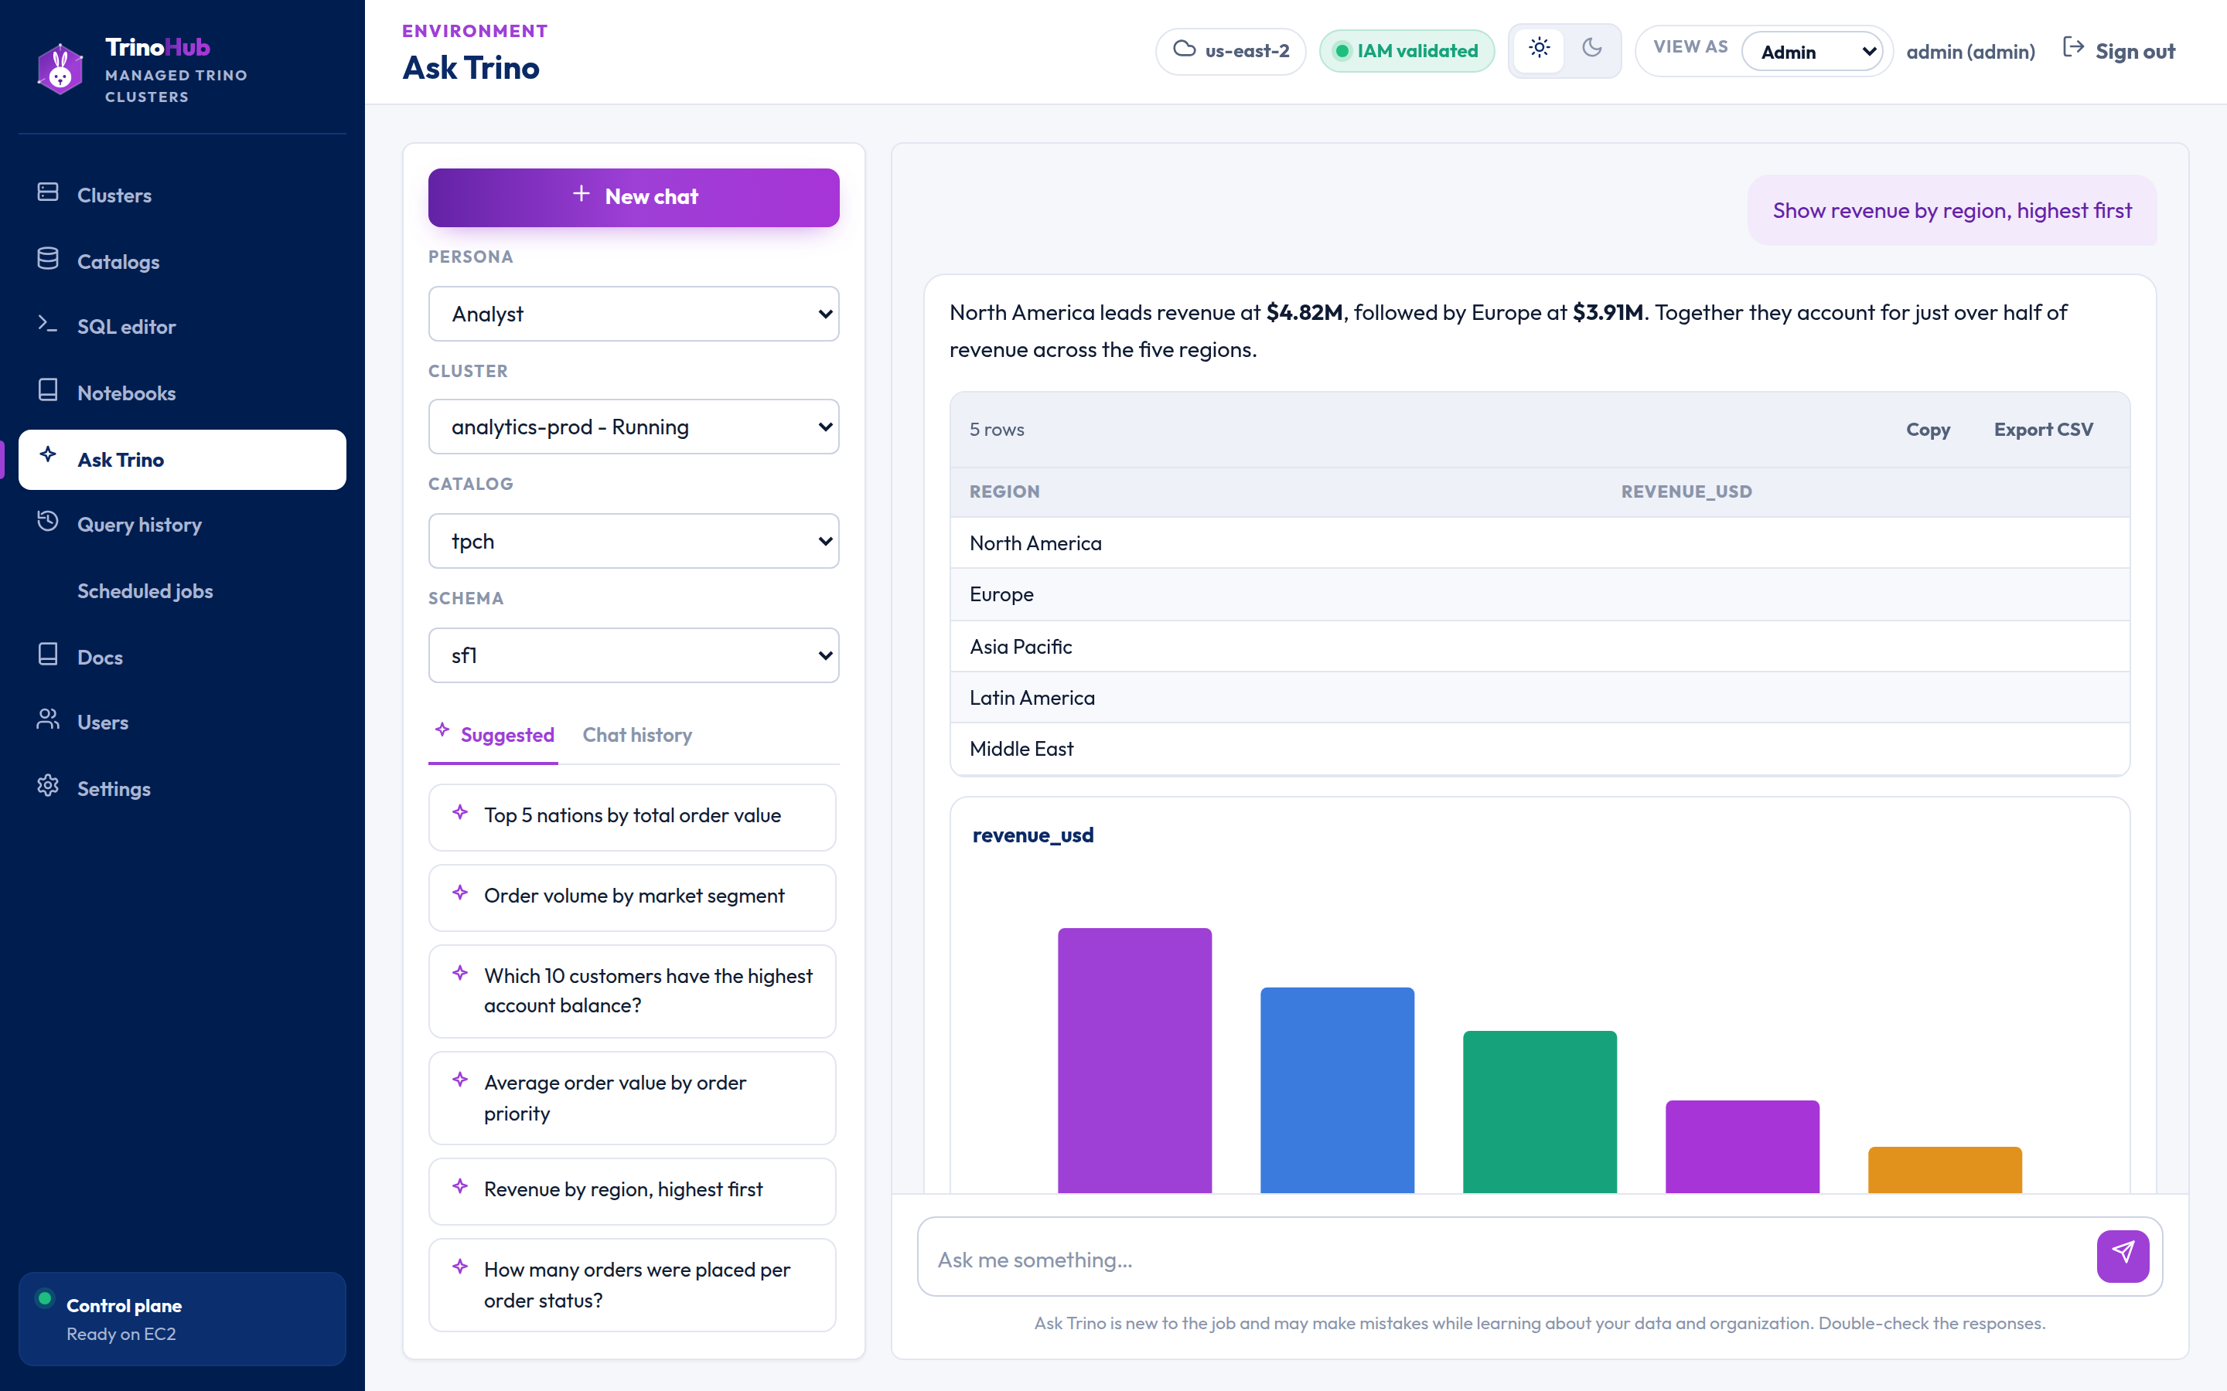Screen dimensions: 2227x1391
Task: Click the paper plane send button
Action: [x=2122, y=1255]
